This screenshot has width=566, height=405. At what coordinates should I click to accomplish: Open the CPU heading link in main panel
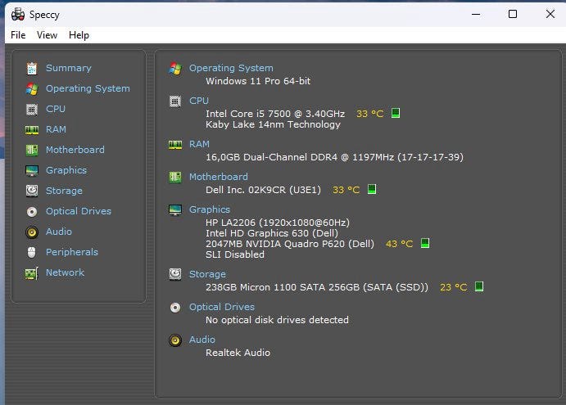click(199, 101)
